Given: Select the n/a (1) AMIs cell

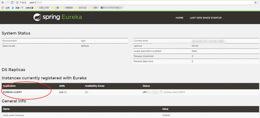Looking at the screenshot, I should (x=63, y=92).
